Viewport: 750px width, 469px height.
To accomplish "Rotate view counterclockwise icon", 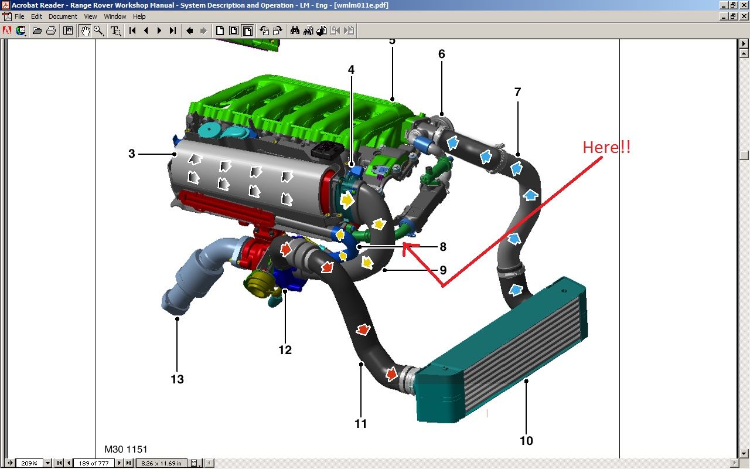I will (264, 30).
